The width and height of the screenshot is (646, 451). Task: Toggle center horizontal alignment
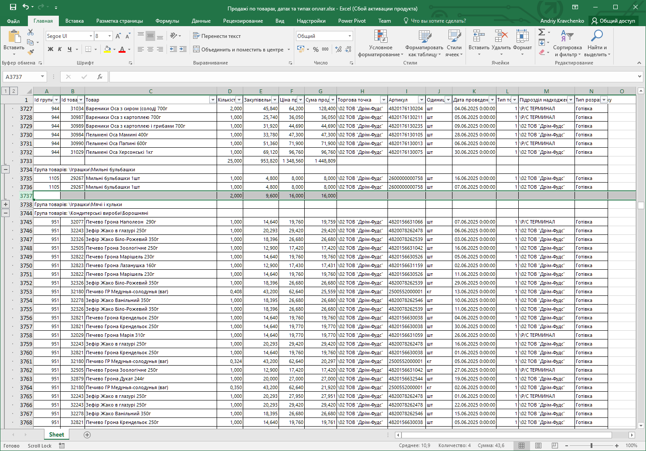point(150,49)
